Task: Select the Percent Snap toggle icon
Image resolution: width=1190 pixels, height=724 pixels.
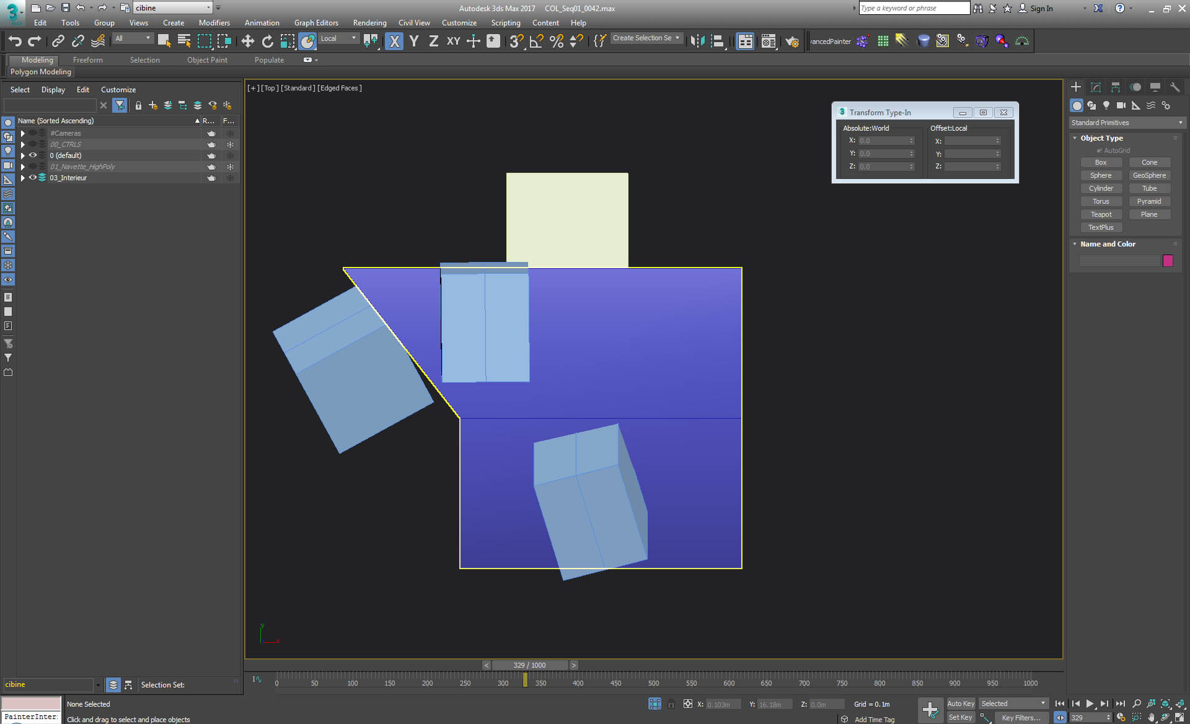Action: pos(556,41)
